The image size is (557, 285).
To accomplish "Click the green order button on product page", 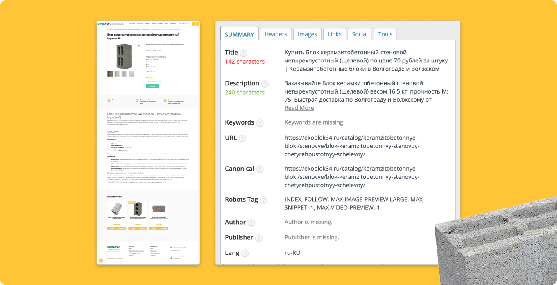I will (152, 86).
